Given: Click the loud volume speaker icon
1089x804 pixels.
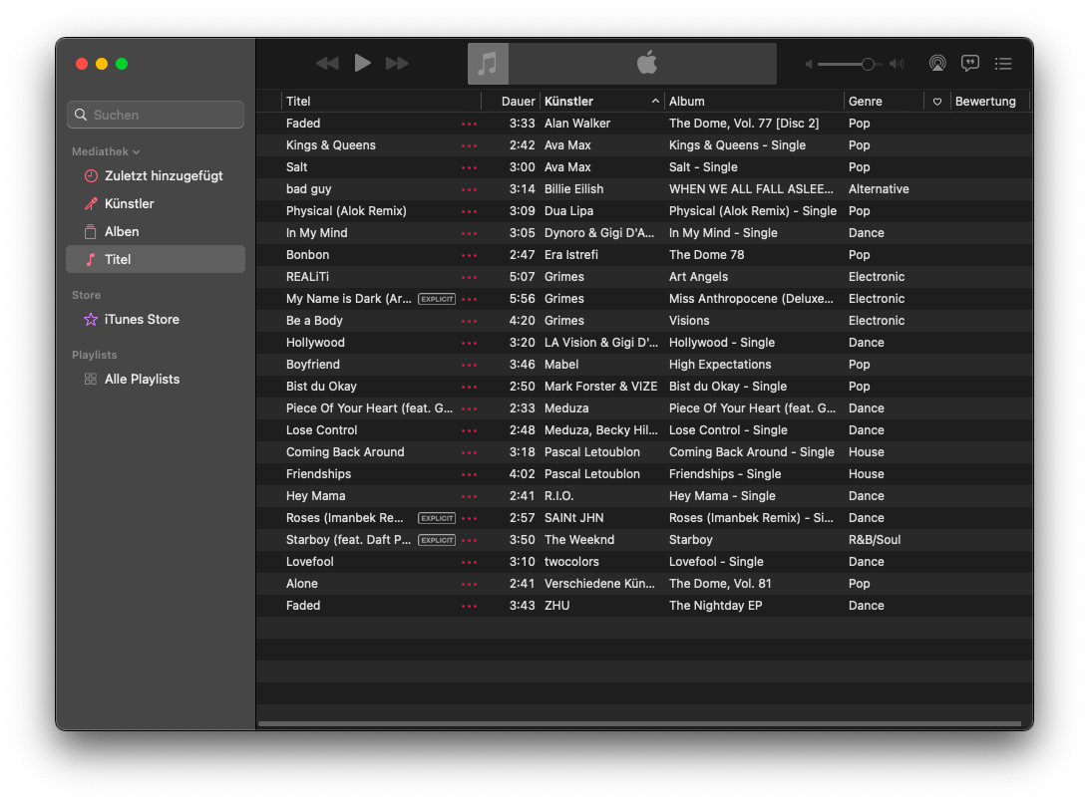Looking at the screenshot, I should point(897,65).
